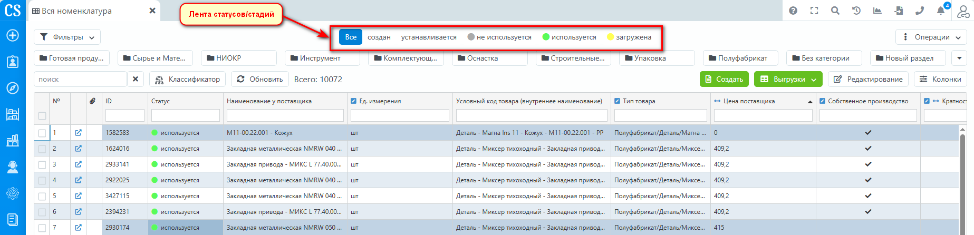Select the используется status filter

tap(570, 37)
